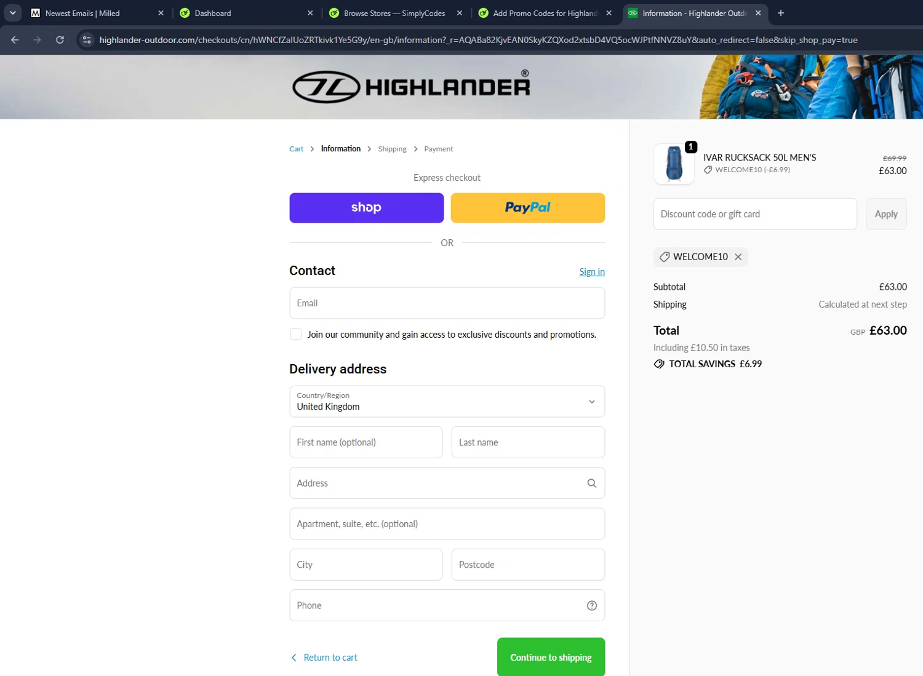Click the Highlander logo

coord(411,86)
